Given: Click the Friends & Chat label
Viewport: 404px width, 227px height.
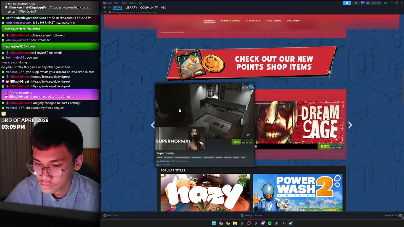Looking at the screenshot, I should click(x=391, y=215).
